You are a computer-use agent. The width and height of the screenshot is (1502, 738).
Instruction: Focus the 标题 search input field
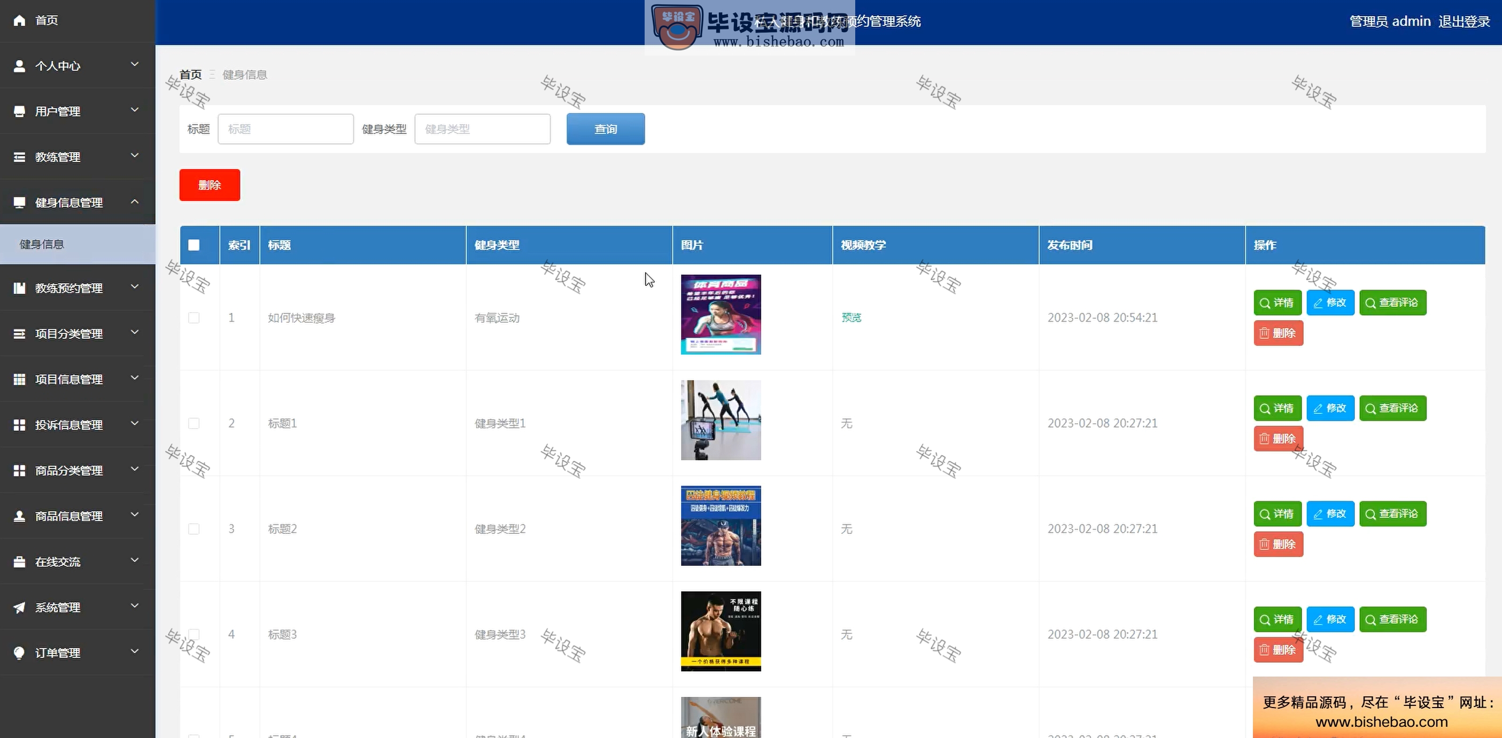[286, 129]
